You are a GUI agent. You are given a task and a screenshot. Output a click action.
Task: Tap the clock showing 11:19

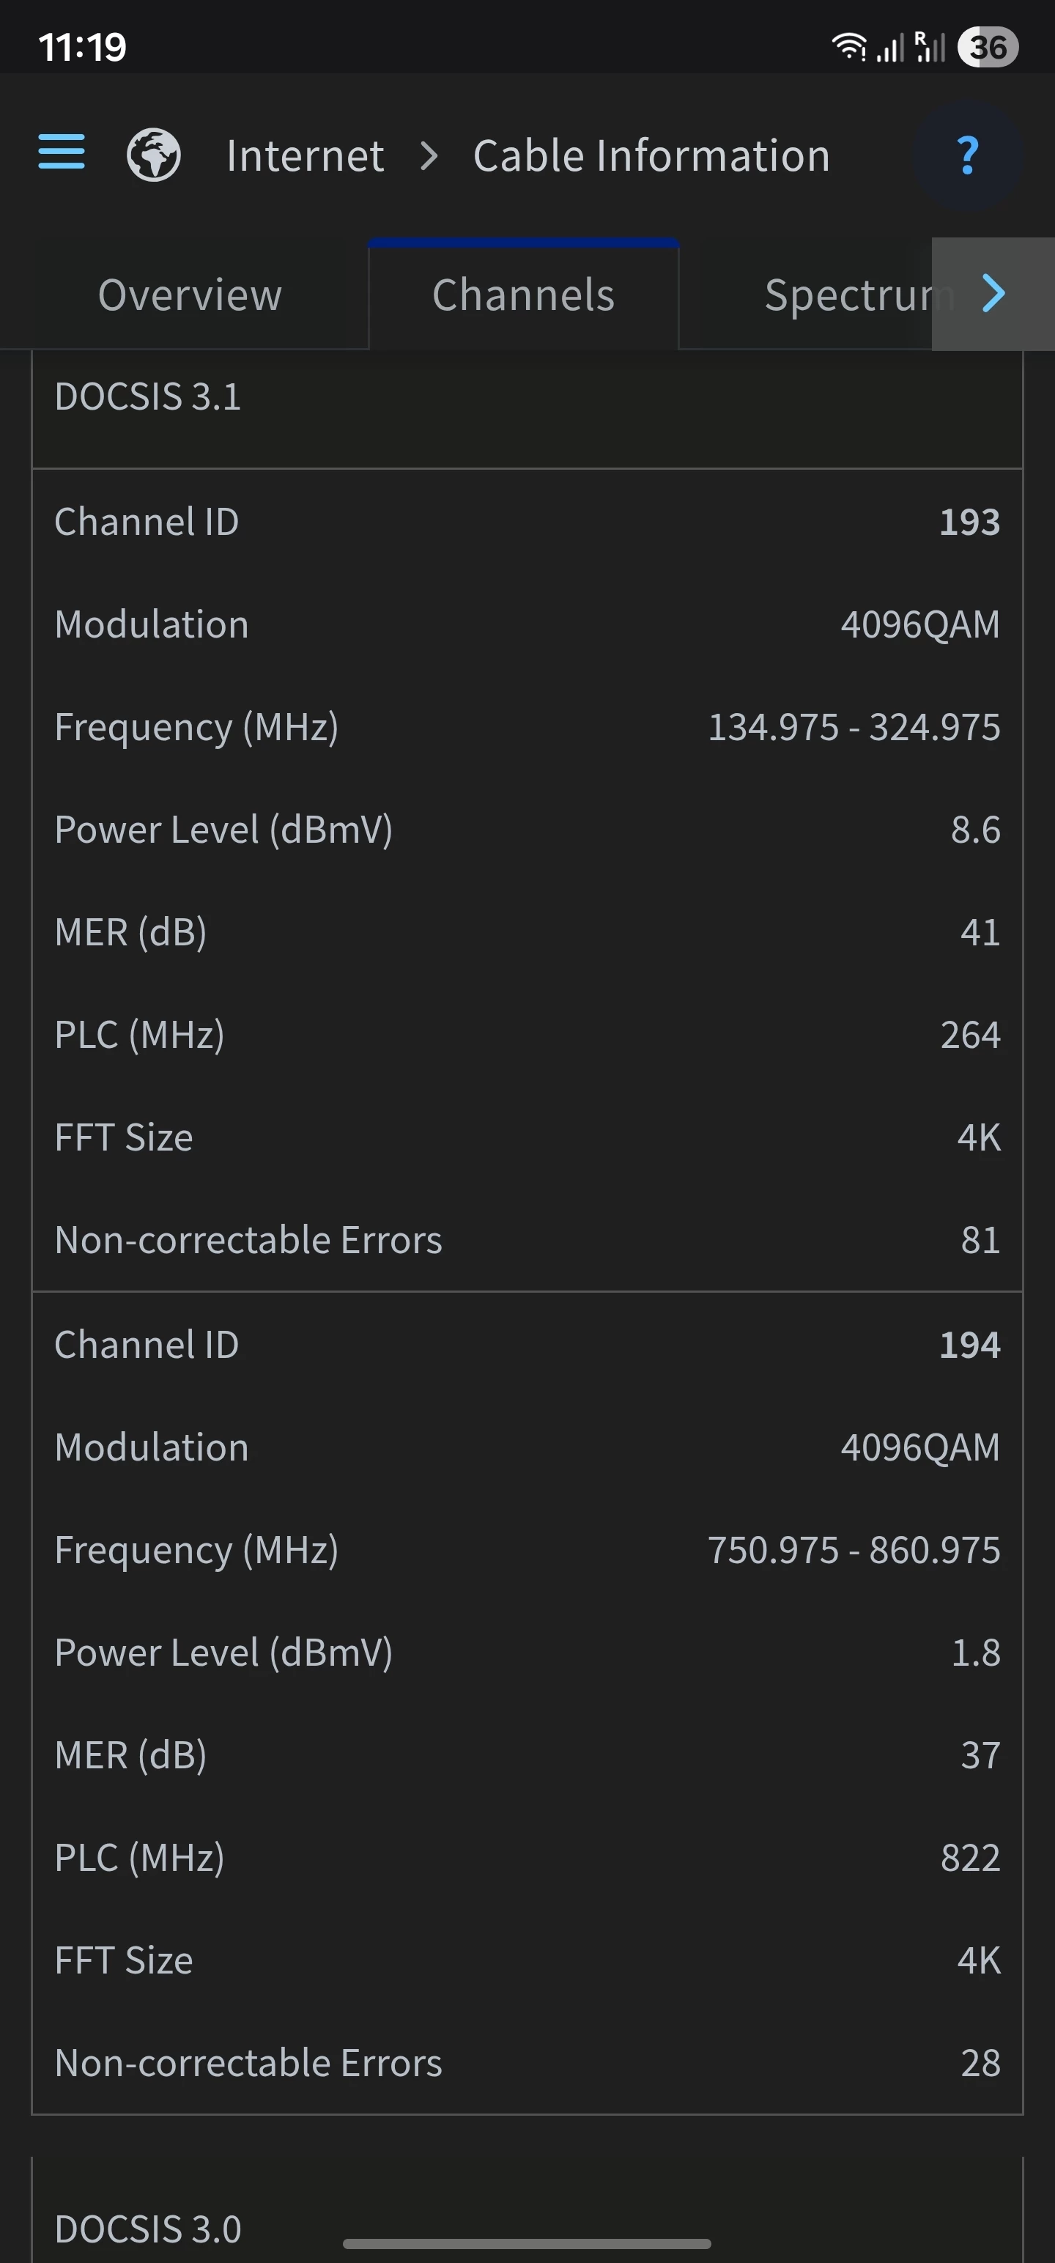pos(83,47)
